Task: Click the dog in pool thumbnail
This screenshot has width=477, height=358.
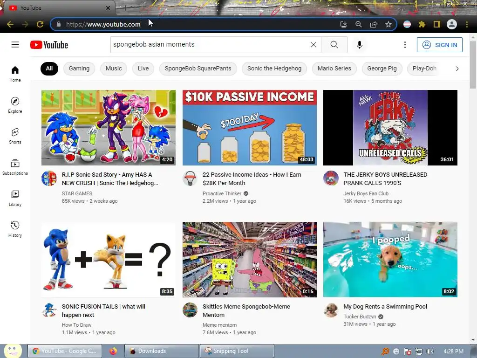Action: click(x=390, y=259)
